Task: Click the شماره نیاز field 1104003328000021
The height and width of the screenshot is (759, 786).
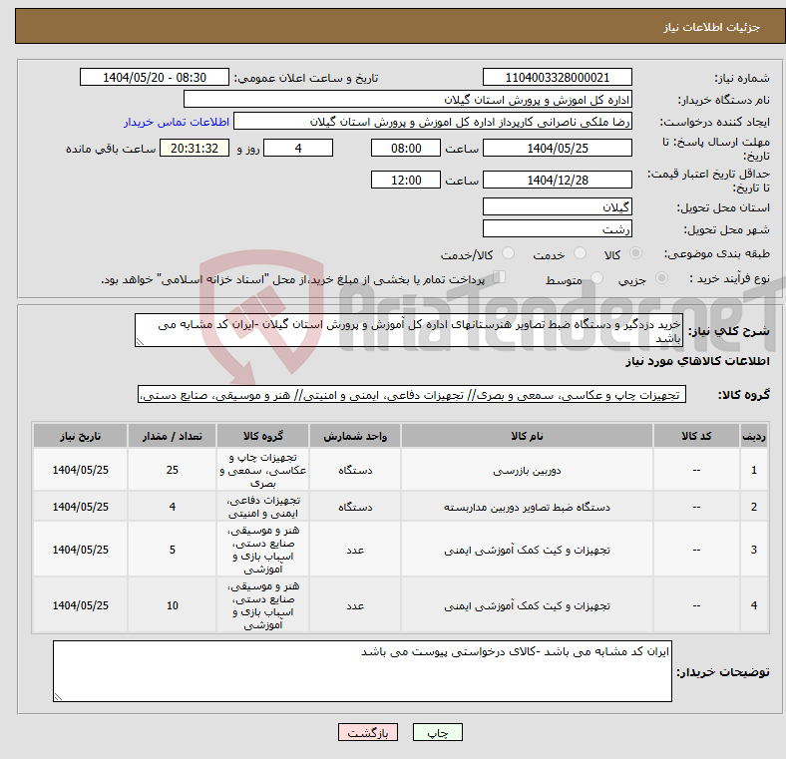Action: pyautogui.click(x=557, y=77)
